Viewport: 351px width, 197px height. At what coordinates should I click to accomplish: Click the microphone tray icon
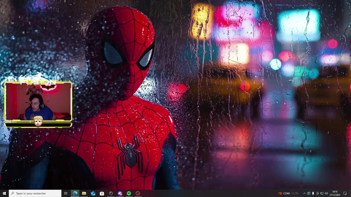(x=313, y=193)
